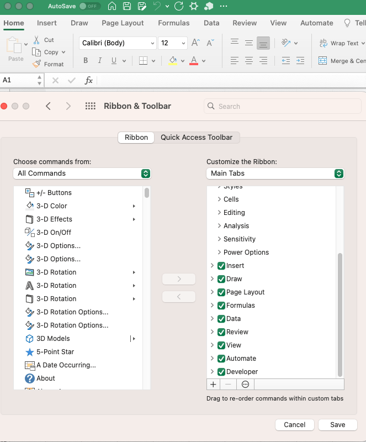Image resolution: width=366 pixels, height=442 pixels.
Task: Click the yellow Fill Color button
Action: pyautogui.click(x=173, y=60)
